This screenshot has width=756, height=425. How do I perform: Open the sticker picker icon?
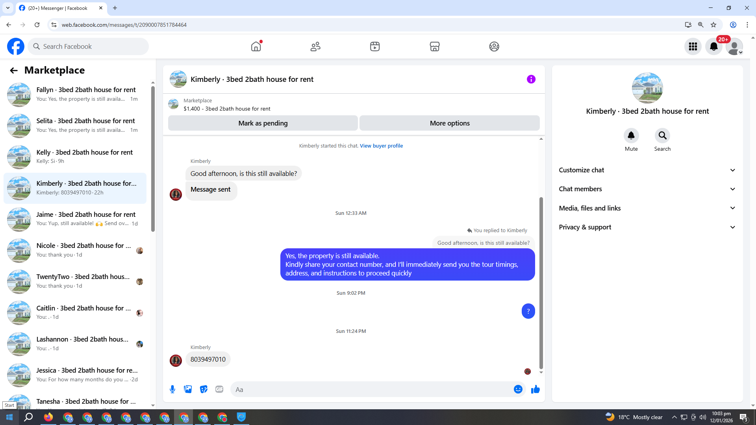click(204, 389)
